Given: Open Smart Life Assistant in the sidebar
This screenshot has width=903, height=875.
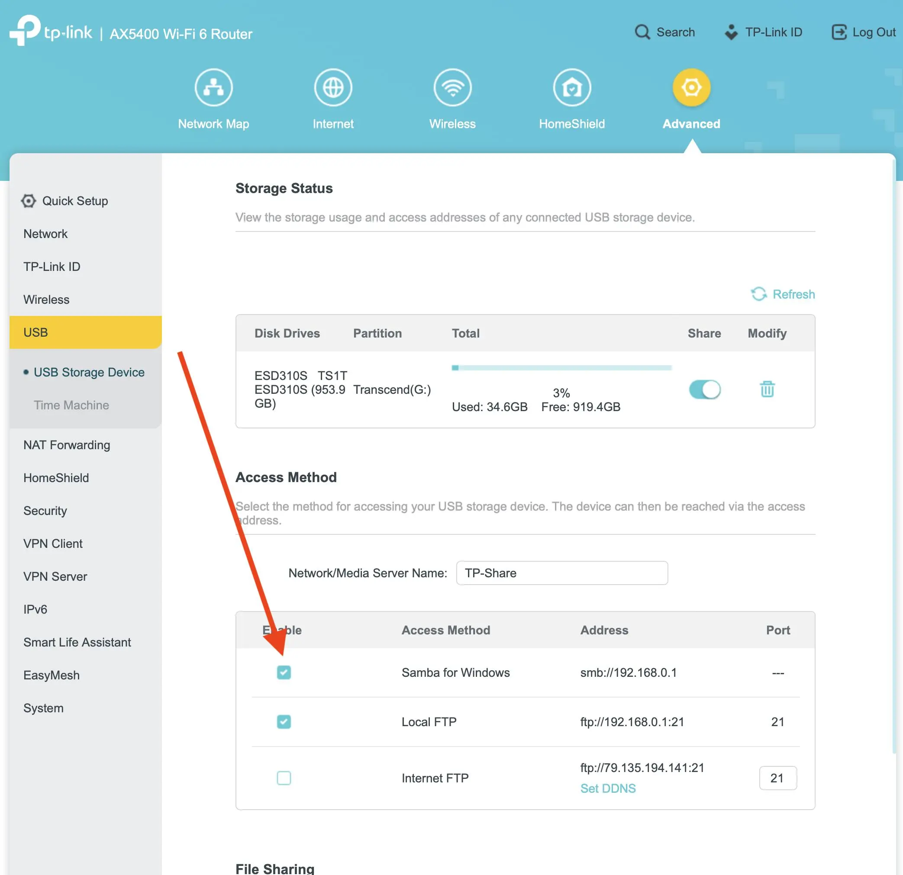Looking at the screenshot, I should click(x=77, y=643).
